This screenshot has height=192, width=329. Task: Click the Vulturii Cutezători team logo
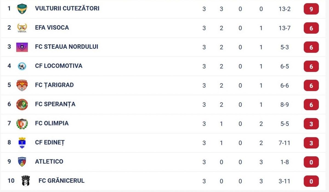point(22,9)
